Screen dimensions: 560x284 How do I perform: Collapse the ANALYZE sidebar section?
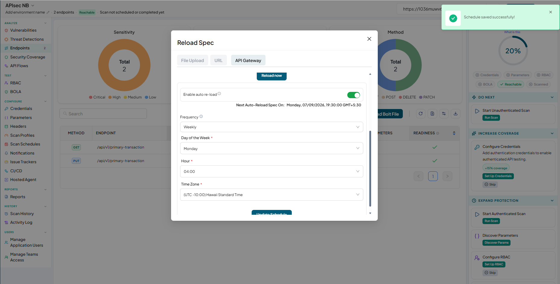[46, 23]
